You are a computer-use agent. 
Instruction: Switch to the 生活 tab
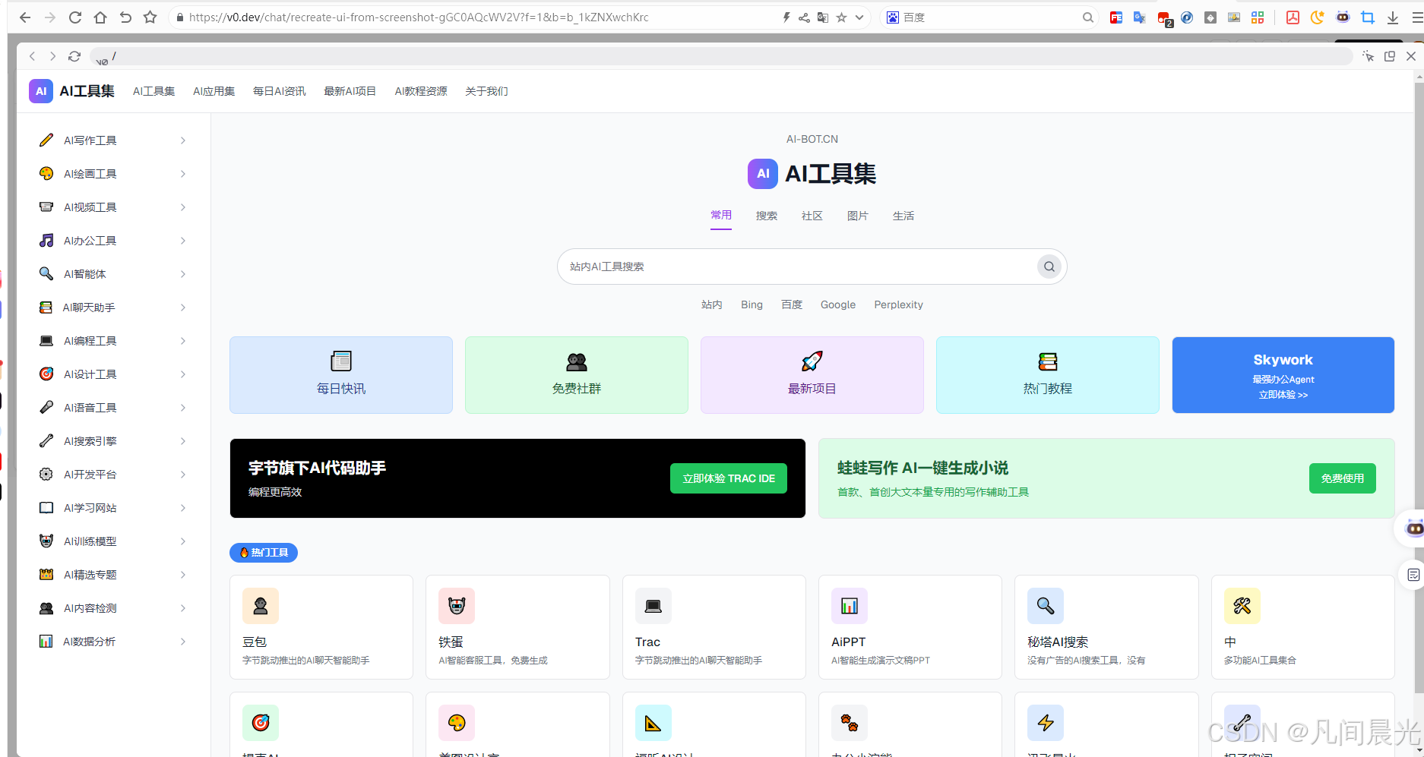coord(903,216)
